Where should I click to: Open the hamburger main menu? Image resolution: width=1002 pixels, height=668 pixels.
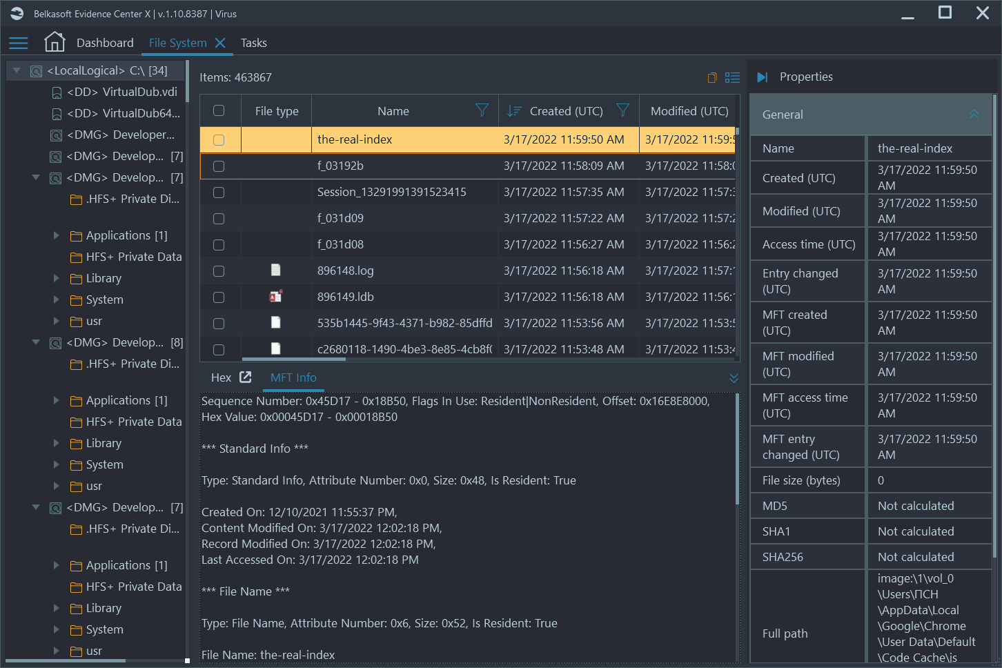pyautogui.click(x=19, y=43)
